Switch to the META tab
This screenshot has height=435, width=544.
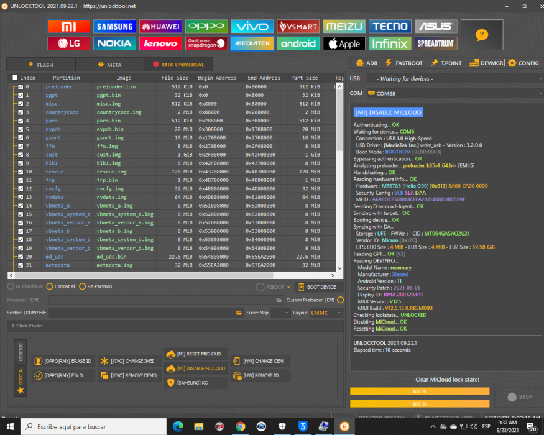[x=109, y=65]
